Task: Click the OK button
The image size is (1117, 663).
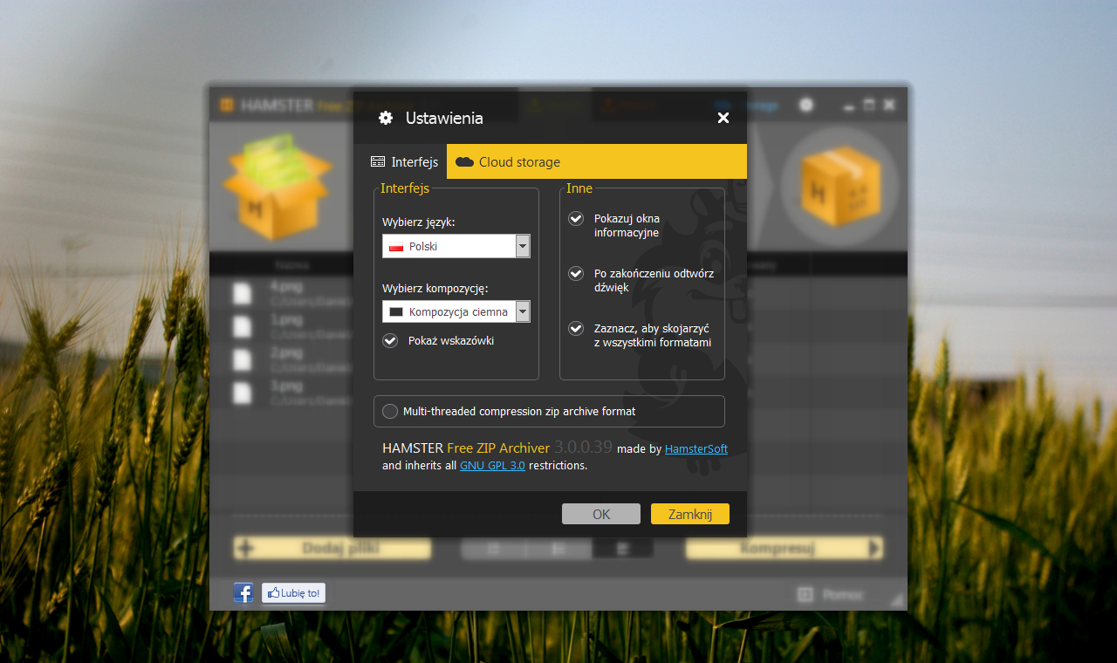Action: pos(601,514)
